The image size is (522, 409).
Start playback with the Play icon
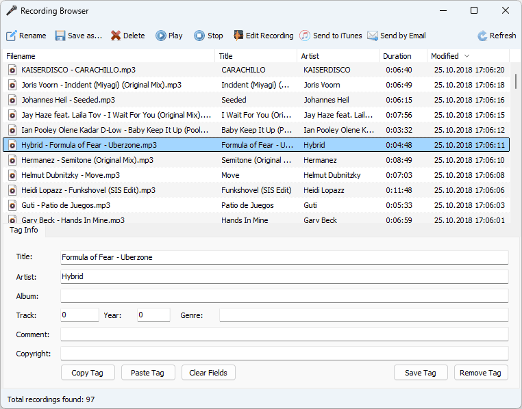(161, 36)
